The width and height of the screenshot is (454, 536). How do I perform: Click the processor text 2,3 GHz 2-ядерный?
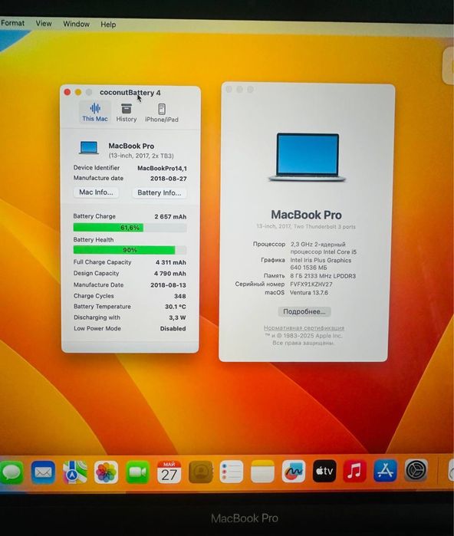point(318,244)
